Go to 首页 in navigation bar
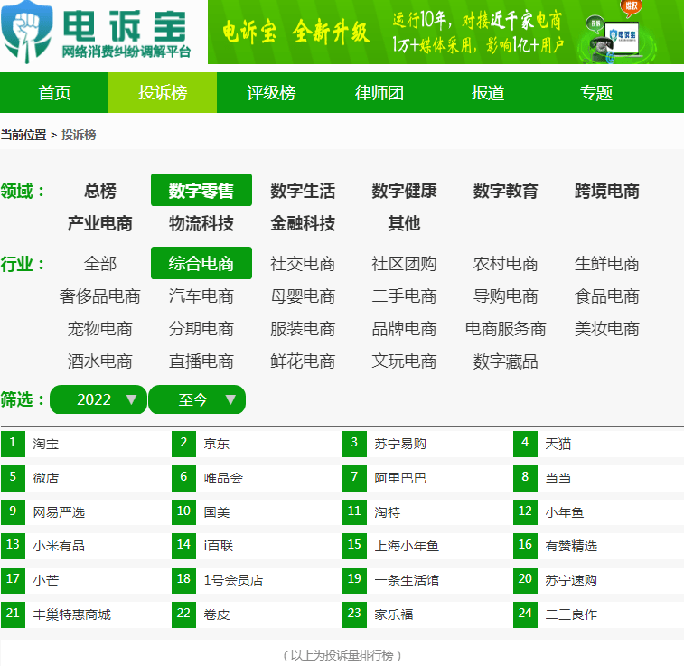The image size is (684, 666). point(54,93)
